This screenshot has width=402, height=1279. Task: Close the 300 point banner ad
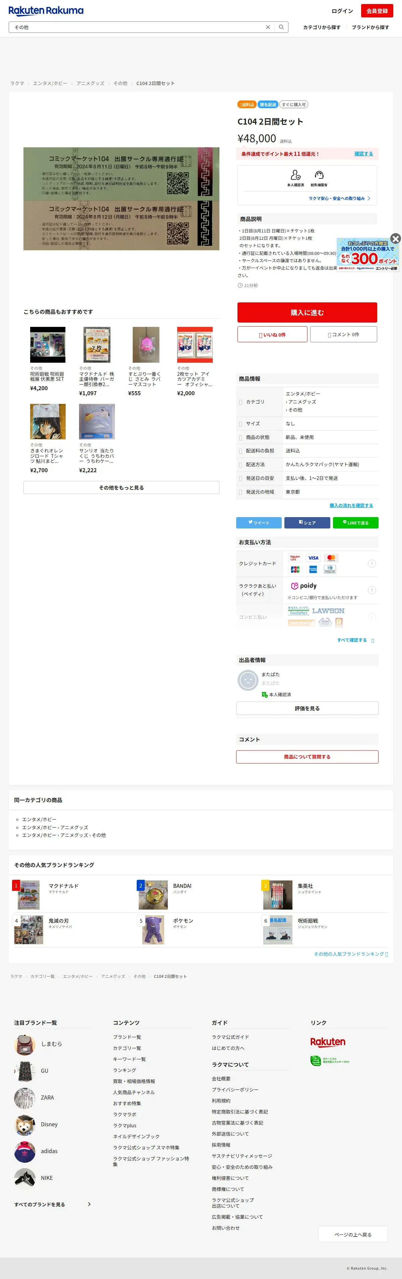[395, 238]
